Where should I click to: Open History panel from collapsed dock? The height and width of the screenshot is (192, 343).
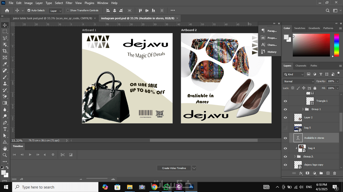coord(269,52)
